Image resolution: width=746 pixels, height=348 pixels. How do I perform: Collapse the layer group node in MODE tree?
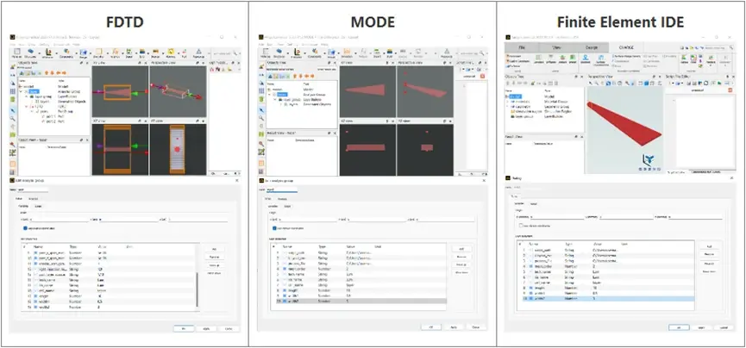click(275, 99)
